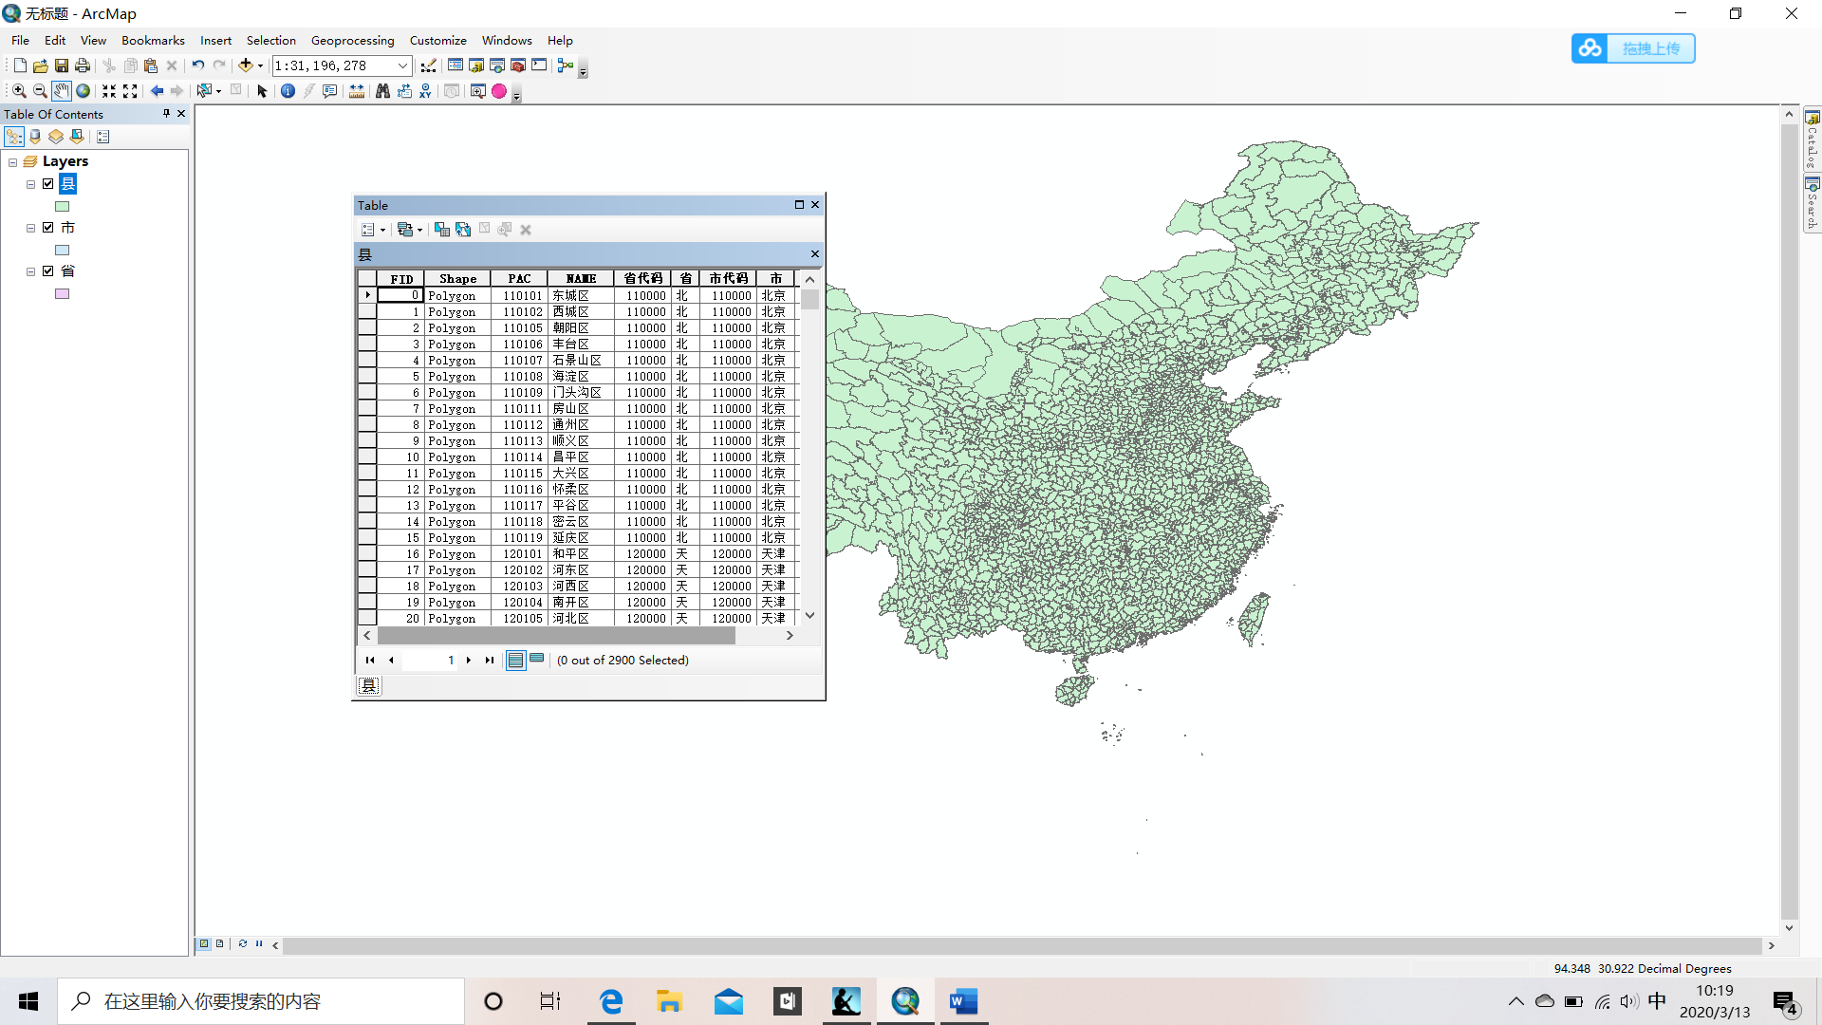Open the Geoprocessing menu
Screen dimensions: 1822x1025
tap(352, 41)
